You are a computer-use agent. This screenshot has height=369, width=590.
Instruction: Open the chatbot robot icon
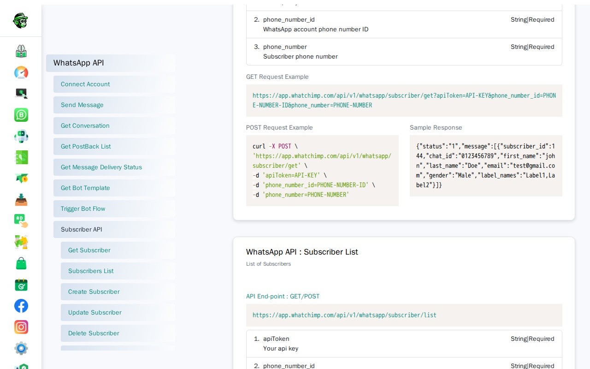pyautogui.click(x=21, y=136)
